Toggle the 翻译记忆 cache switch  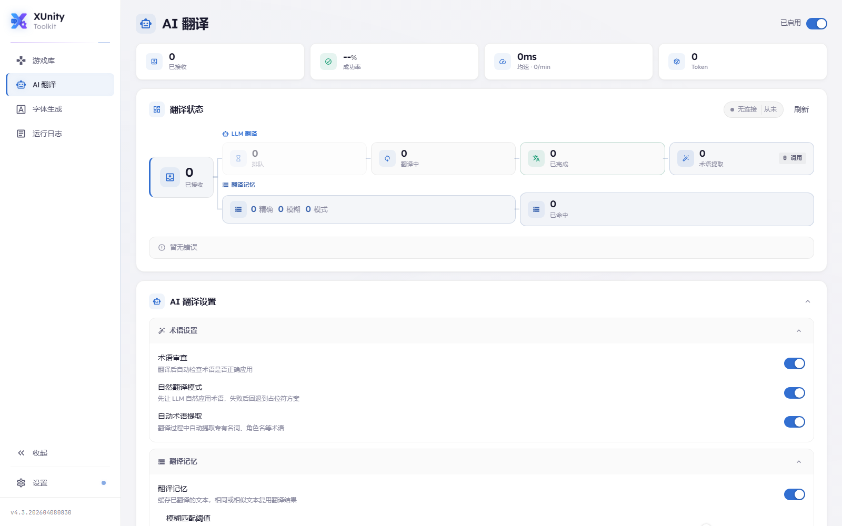tap(795, 494)
